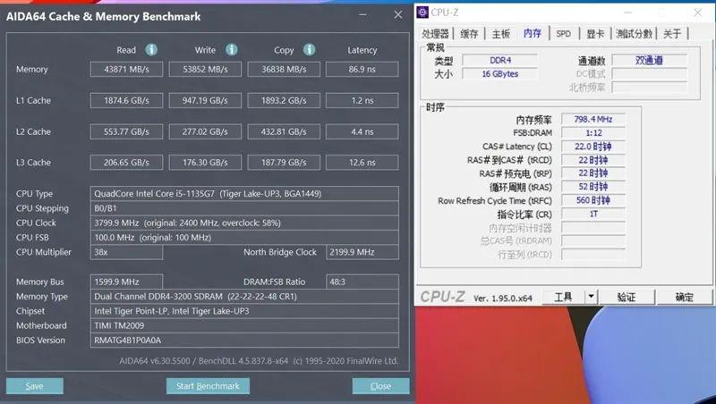Viewport: 716px width, 404px height.
Task: Click North Bridge Clock value 2199.9 MHz
Action: [x=362, y=252]
